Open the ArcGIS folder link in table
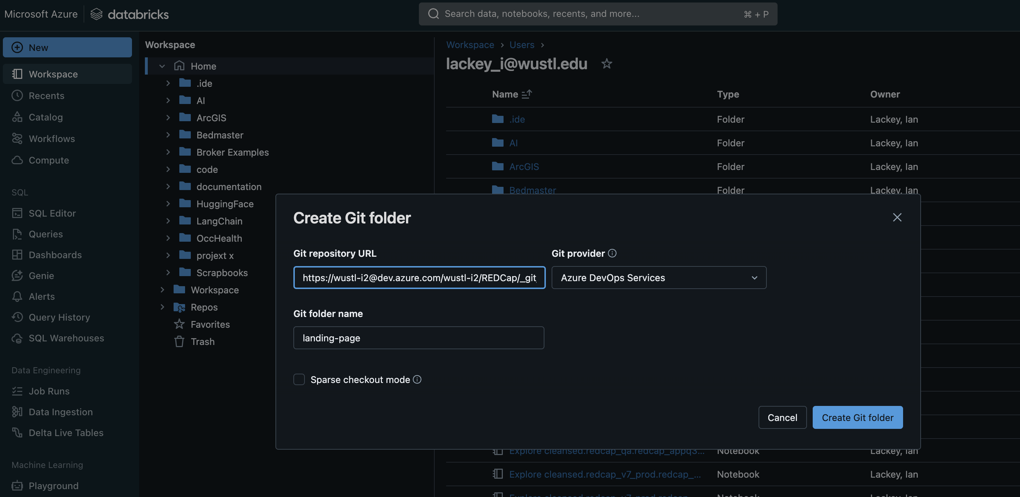1020x497 pixels. pos(524,166)
